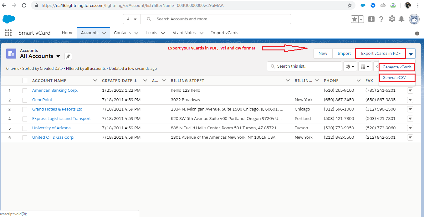Open the Help question mark icon
Image resolution: width=424 pixels, height=217 pixels.
pos(381,19)
